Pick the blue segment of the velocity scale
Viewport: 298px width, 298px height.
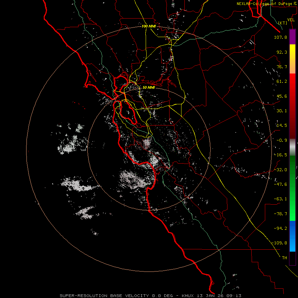click(292, 236)
